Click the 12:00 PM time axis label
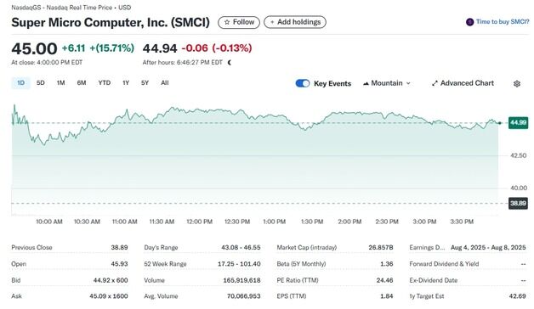Screen dimensions: 534x309 tap(199, 222)
